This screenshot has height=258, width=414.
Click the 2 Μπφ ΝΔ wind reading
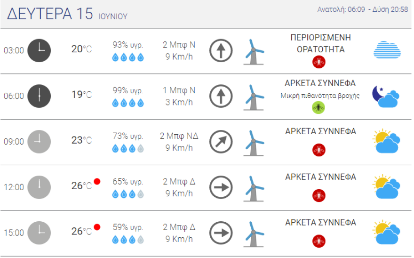179,136
